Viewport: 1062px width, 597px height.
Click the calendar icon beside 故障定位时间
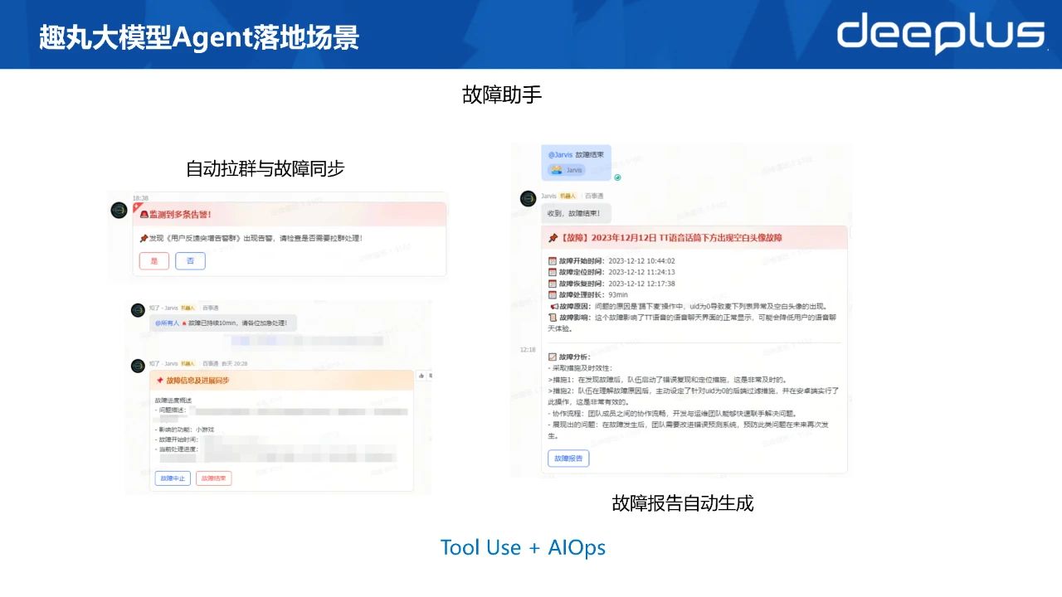coord(553,272)
